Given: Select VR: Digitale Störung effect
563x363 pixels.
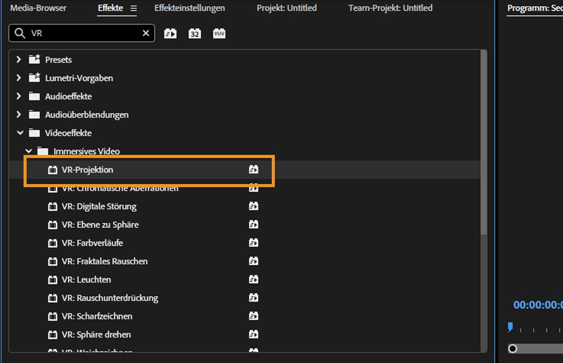Looking at the screenshot, I should coord(99,207).
